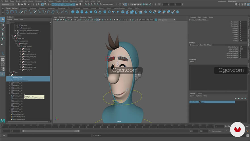Select the pencil curve tool on the shelf
This screenshot has height=141, width=250.
[x=21, y=12]
